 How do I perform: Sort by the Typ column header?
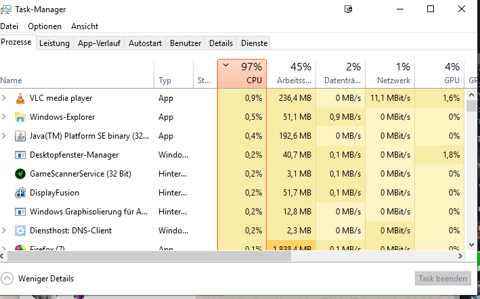point(173,74)
